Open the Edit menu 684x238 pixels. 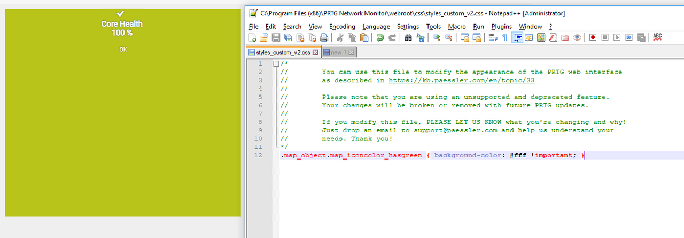pos(271,26)
